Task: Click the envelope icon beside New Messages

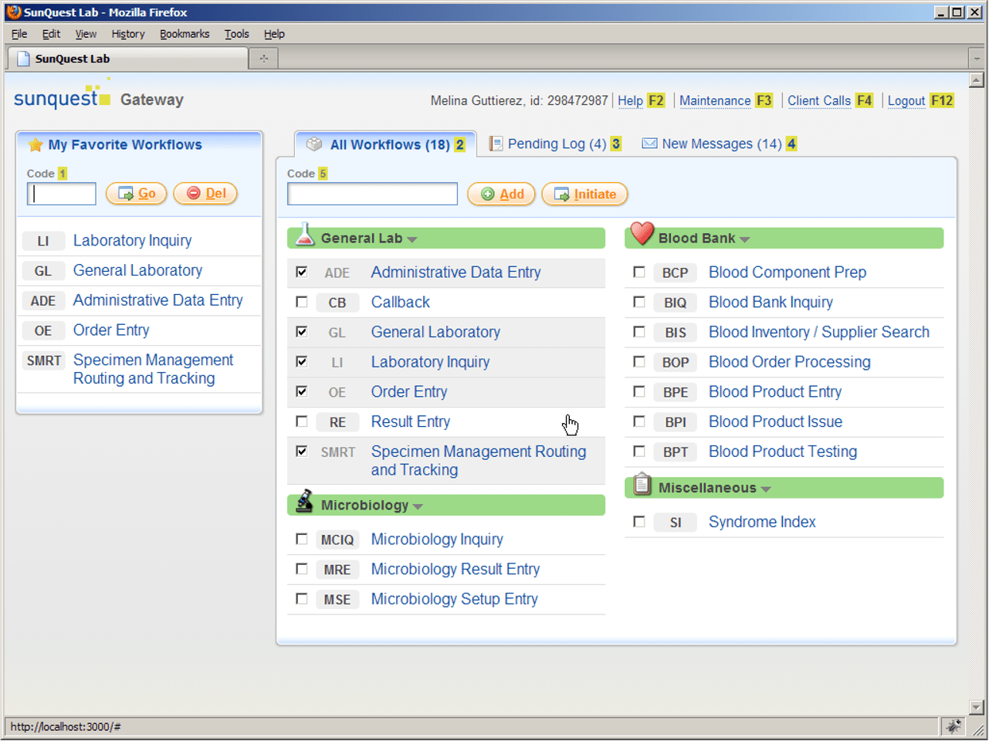Action: click(649, 144)
